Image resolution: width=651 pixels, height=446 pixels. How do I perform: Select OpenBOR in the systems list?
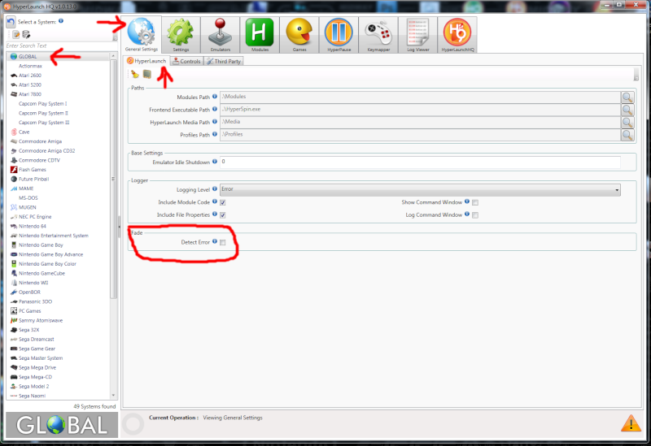[58, 292]
